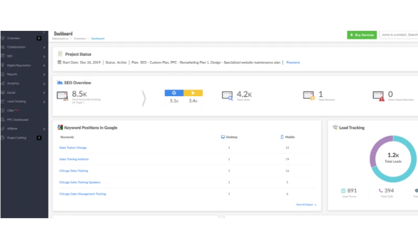Expand the SEO sidebar section
Image resolution: width=418 pixels, height=251 pixels.
click(x=10, y=56)
